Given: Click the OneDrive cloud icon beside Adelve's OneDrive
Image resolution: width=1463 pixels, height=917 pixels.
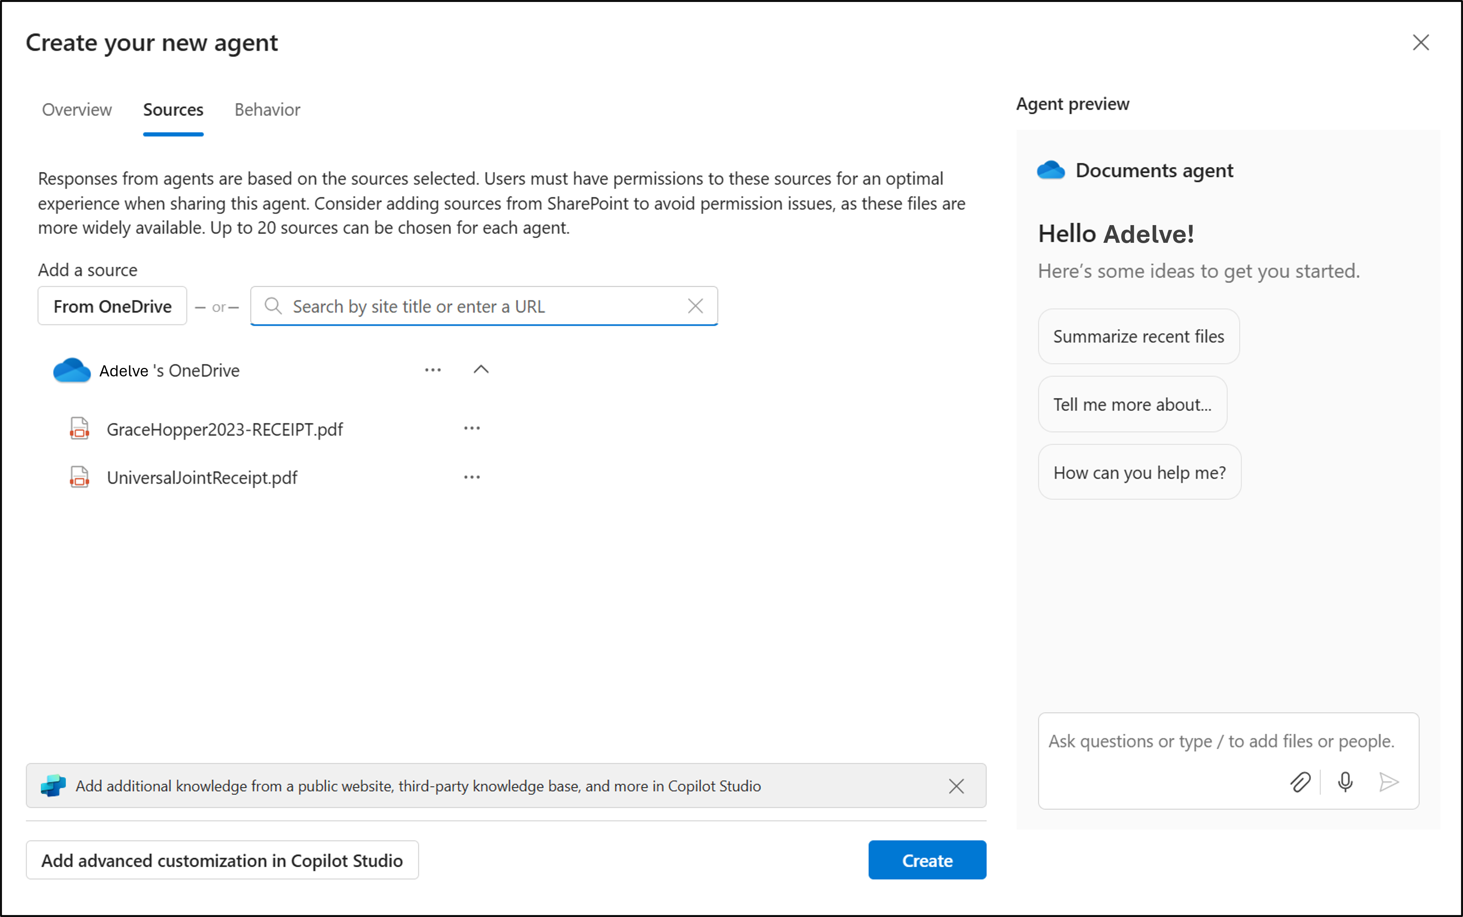Looking at the screenshot, I should click(x=71, y=369).
